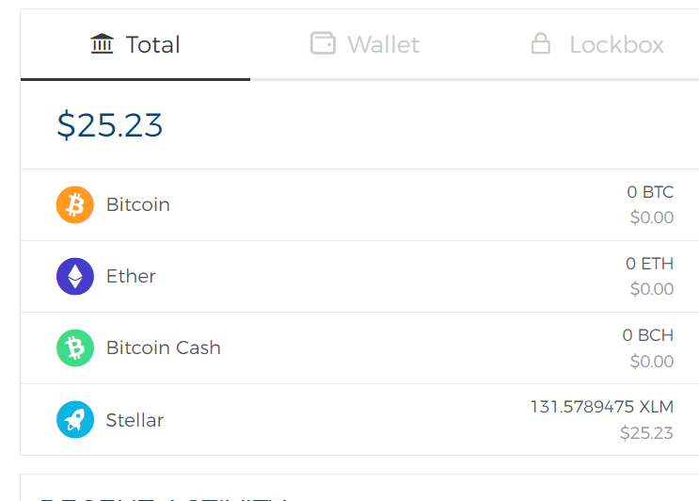Open the Bitcoin Cash asset name
This screenshot has width=699, height=501.
[x=164, y=347]
